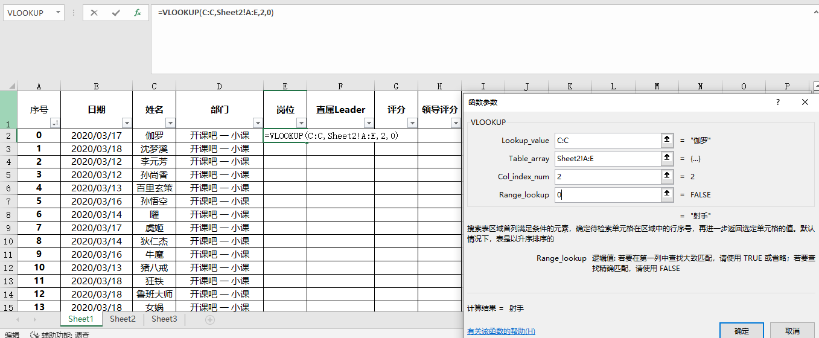Focus the Range_lookup input field
Viewport: 819px width, 338px height.
point(608,194)
